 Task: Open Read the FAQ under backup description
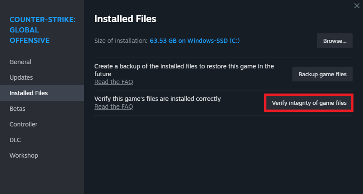click(x=113, y=82)
